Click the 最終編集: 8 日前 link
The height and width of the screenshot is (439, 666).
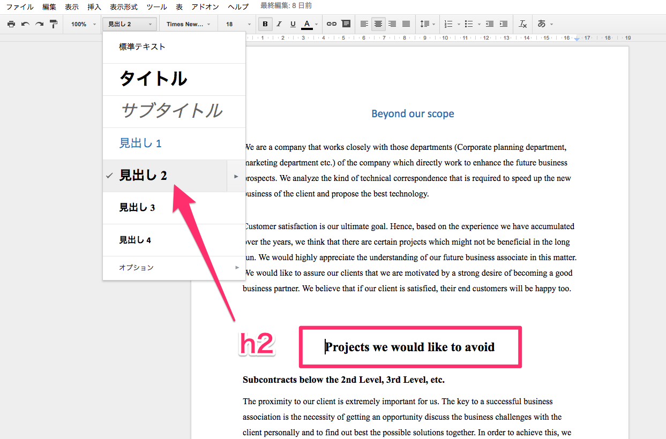click(x=286, y=6)
